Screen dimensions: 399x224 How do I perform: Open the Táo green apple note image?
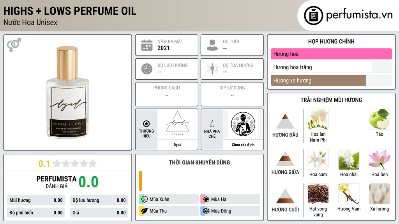[380, 119]
